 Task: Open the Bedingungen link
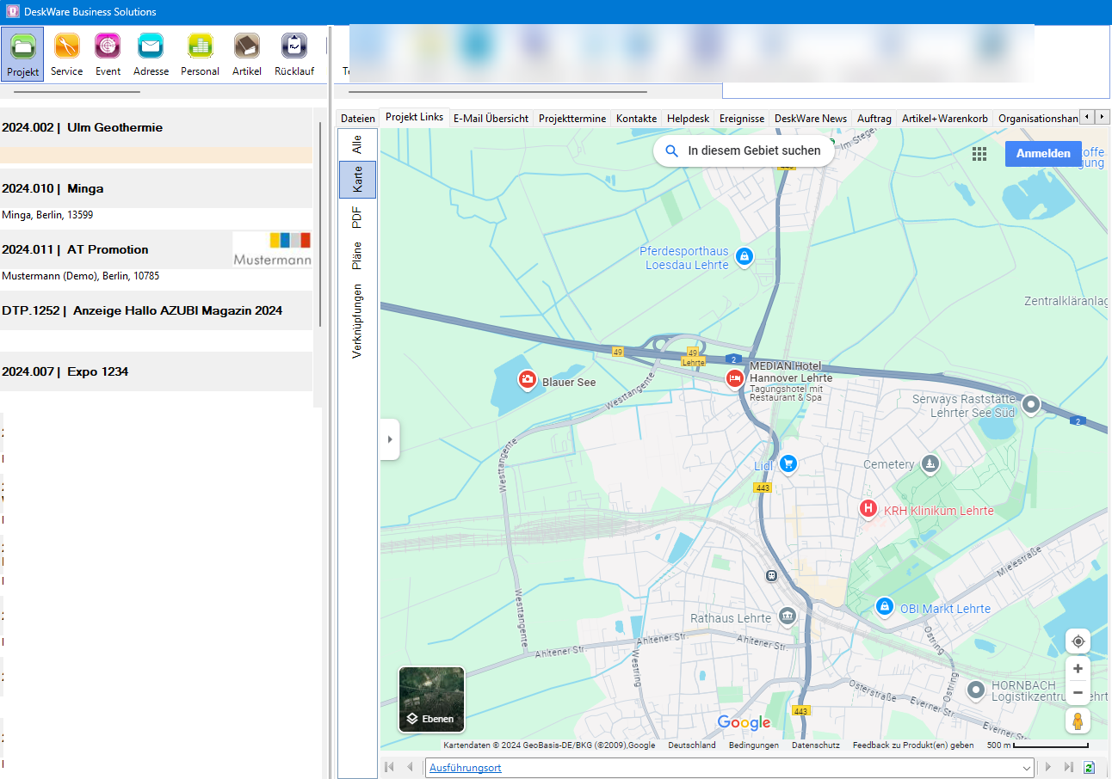(x=754, y=745)
